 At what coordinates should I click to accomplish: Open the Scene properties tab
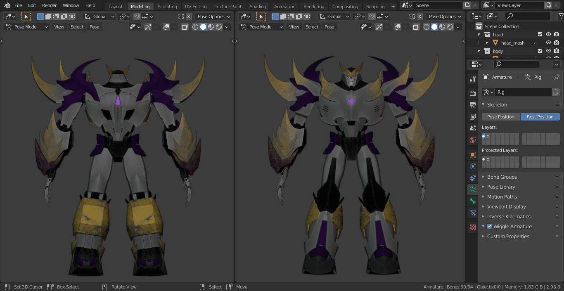coord(473,128)
